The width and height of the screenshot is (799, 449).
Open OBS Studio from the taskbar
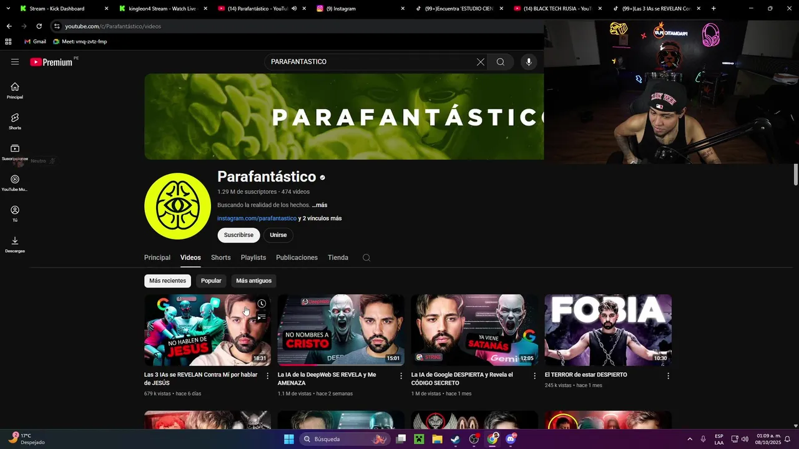click(x=474, y=439)
